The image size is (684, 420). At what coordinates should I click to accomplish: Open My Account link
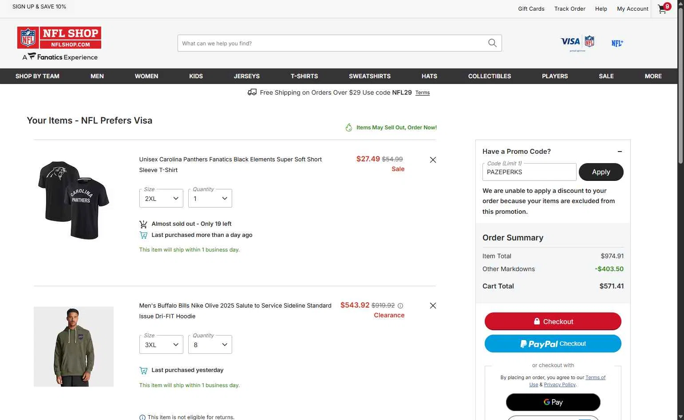tap(633, 9)
